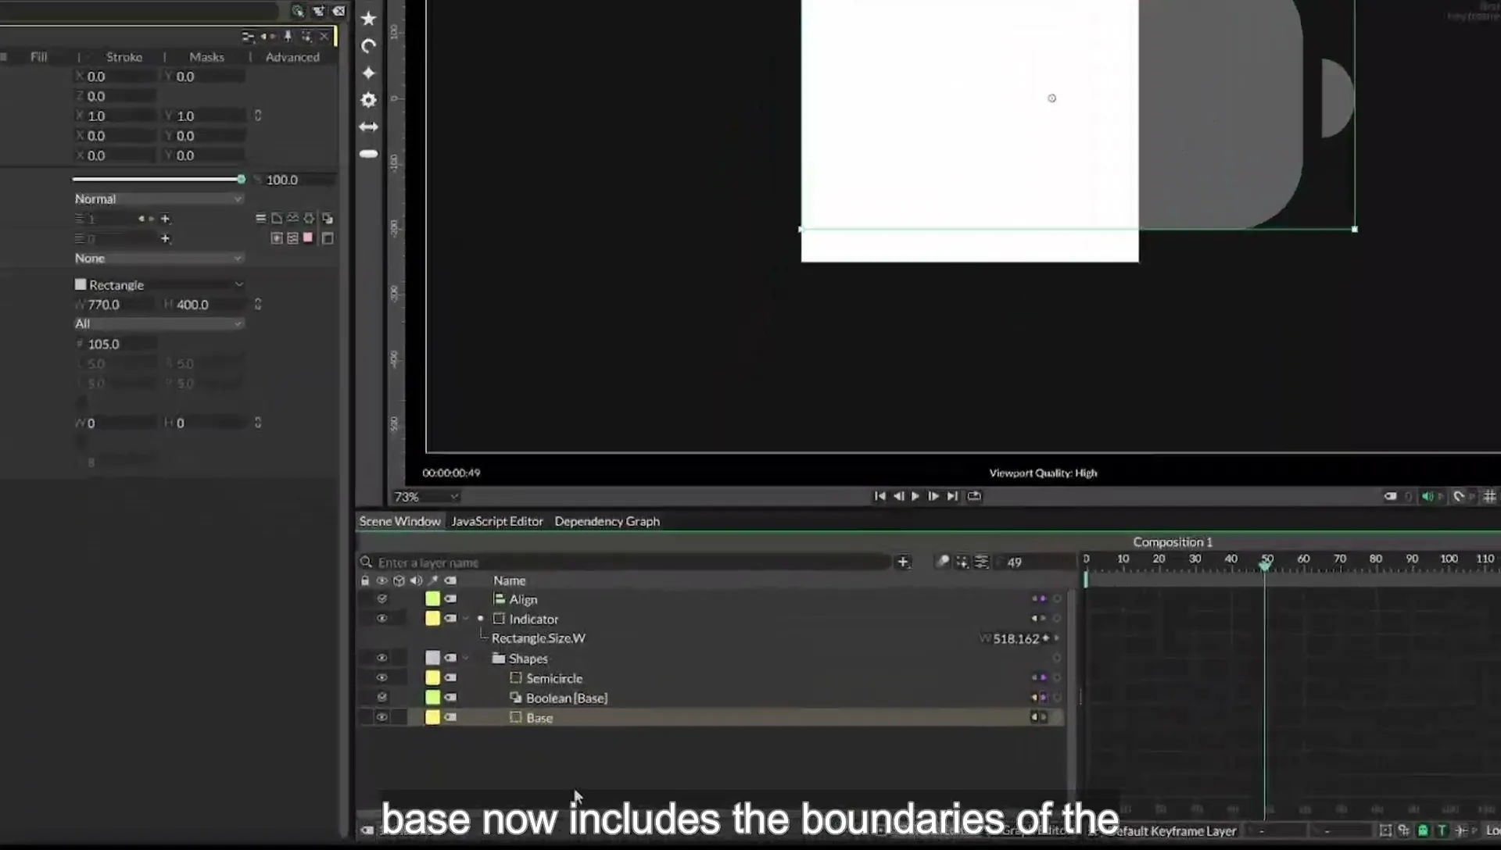This screenshot has height=850, width=1501.
Task: Select the four-point star tool
Action: coord(368,73)
